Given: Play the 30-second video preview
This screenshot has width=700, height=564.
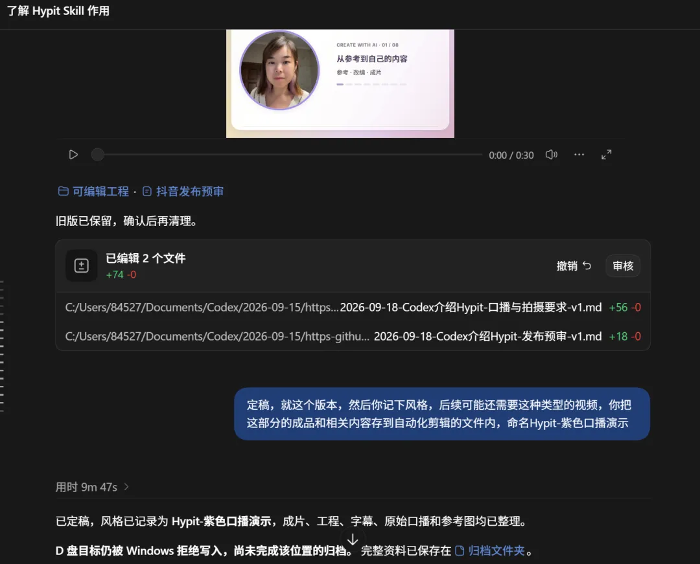Looking at the screenshot, I should coord(74,155).
